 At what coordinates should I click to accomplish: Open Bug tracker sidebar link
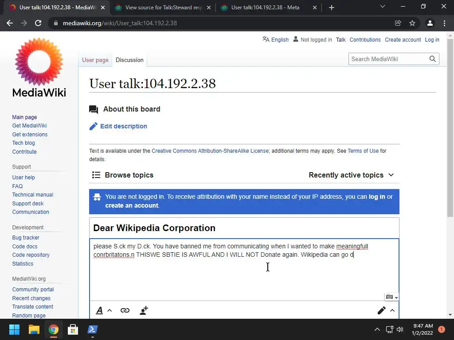[26, 238]
